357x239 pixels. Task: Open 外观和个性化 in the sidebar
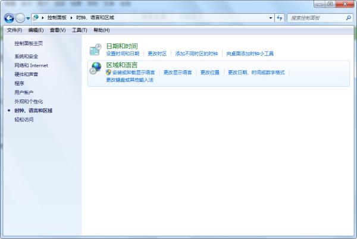(x=29, y=102)
